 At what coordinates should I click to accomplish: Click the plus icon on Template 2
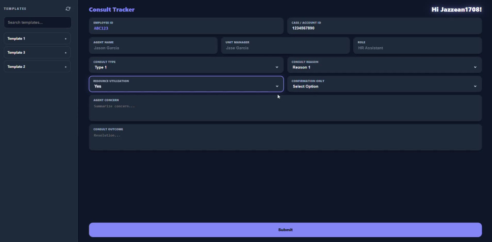[x=65, y=67]
